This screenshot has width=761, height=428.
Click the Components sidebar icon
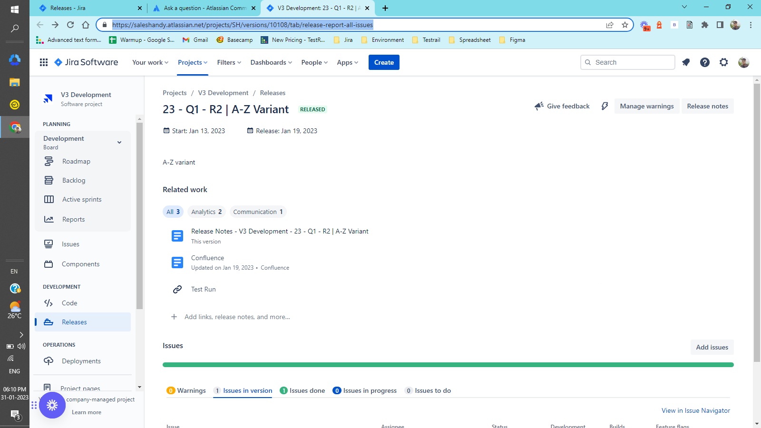pyautogui.click(x=49, y=264)
